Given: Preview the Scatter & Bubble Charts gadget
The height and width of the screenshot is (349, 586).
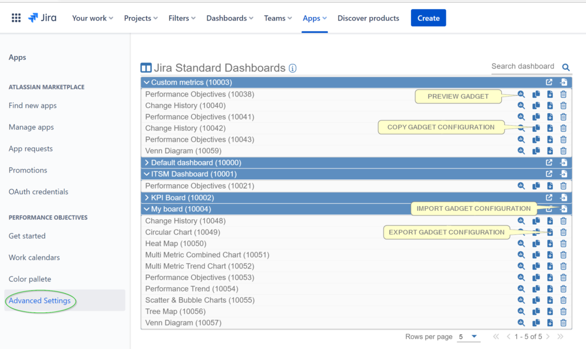Looking at the screenshot, I should 521,300.
